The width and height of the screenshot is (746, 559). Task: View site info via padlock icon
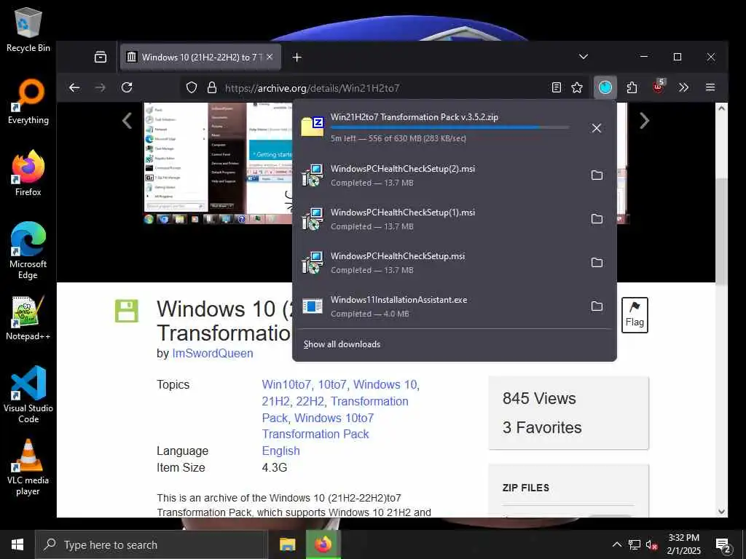tap(212, 87)
